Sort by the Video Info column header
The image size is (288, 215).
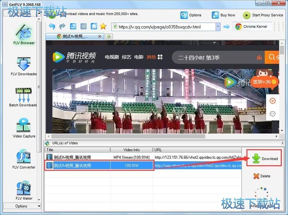(x=131, y=150)
